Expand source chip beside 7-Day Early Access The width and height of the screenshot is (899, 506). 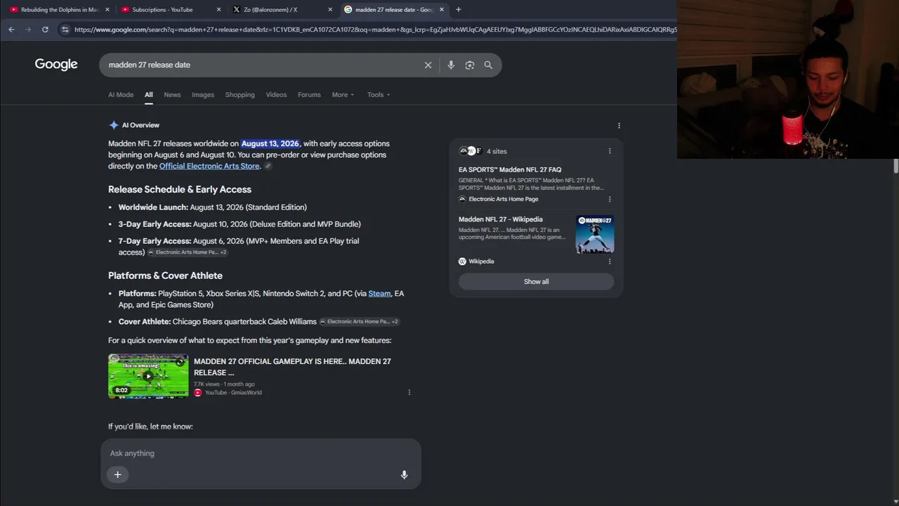(x=188, y=252)
